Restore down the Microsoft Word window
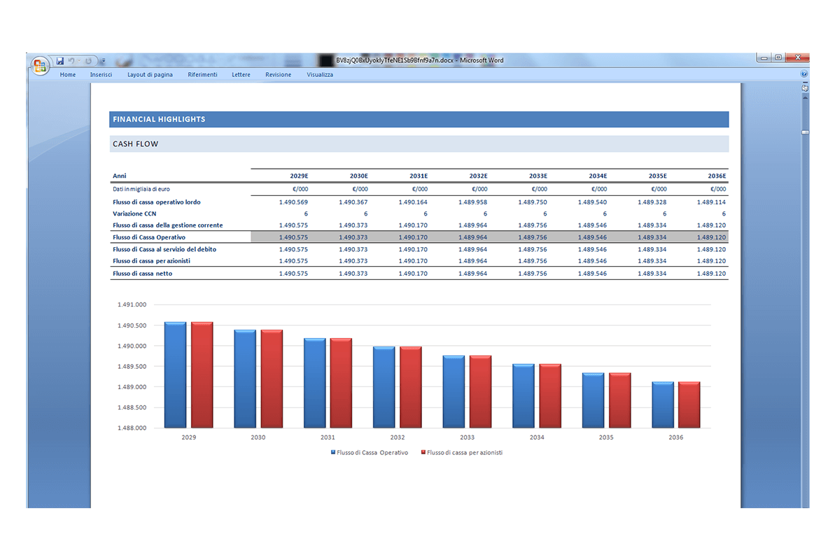The width and height of the screenshot is (835, 560). pyautogui.click(x=778, y=57)
